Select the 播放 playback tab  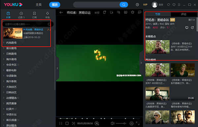(x=55, y=5)
